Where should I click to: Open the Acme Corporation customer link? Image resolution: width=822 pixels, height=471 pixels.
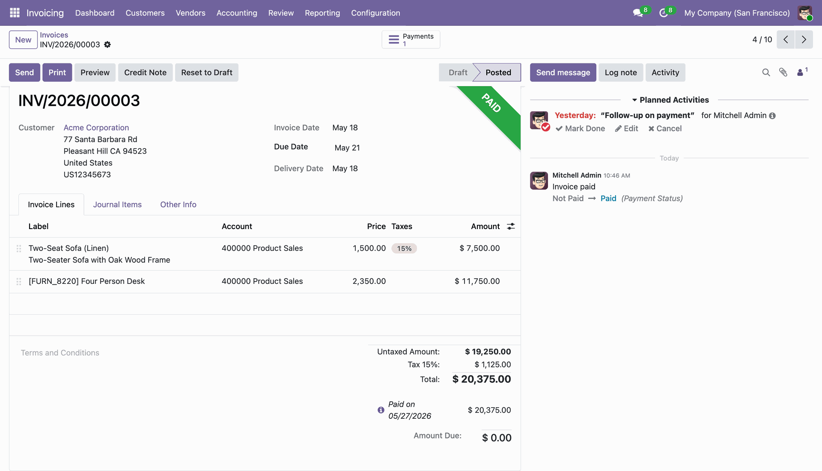tap(96, 128)
